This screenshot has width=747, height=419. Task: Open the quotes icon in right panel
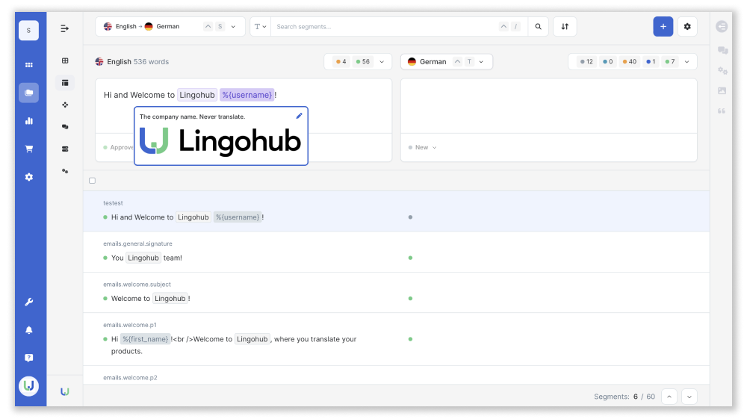722,111
